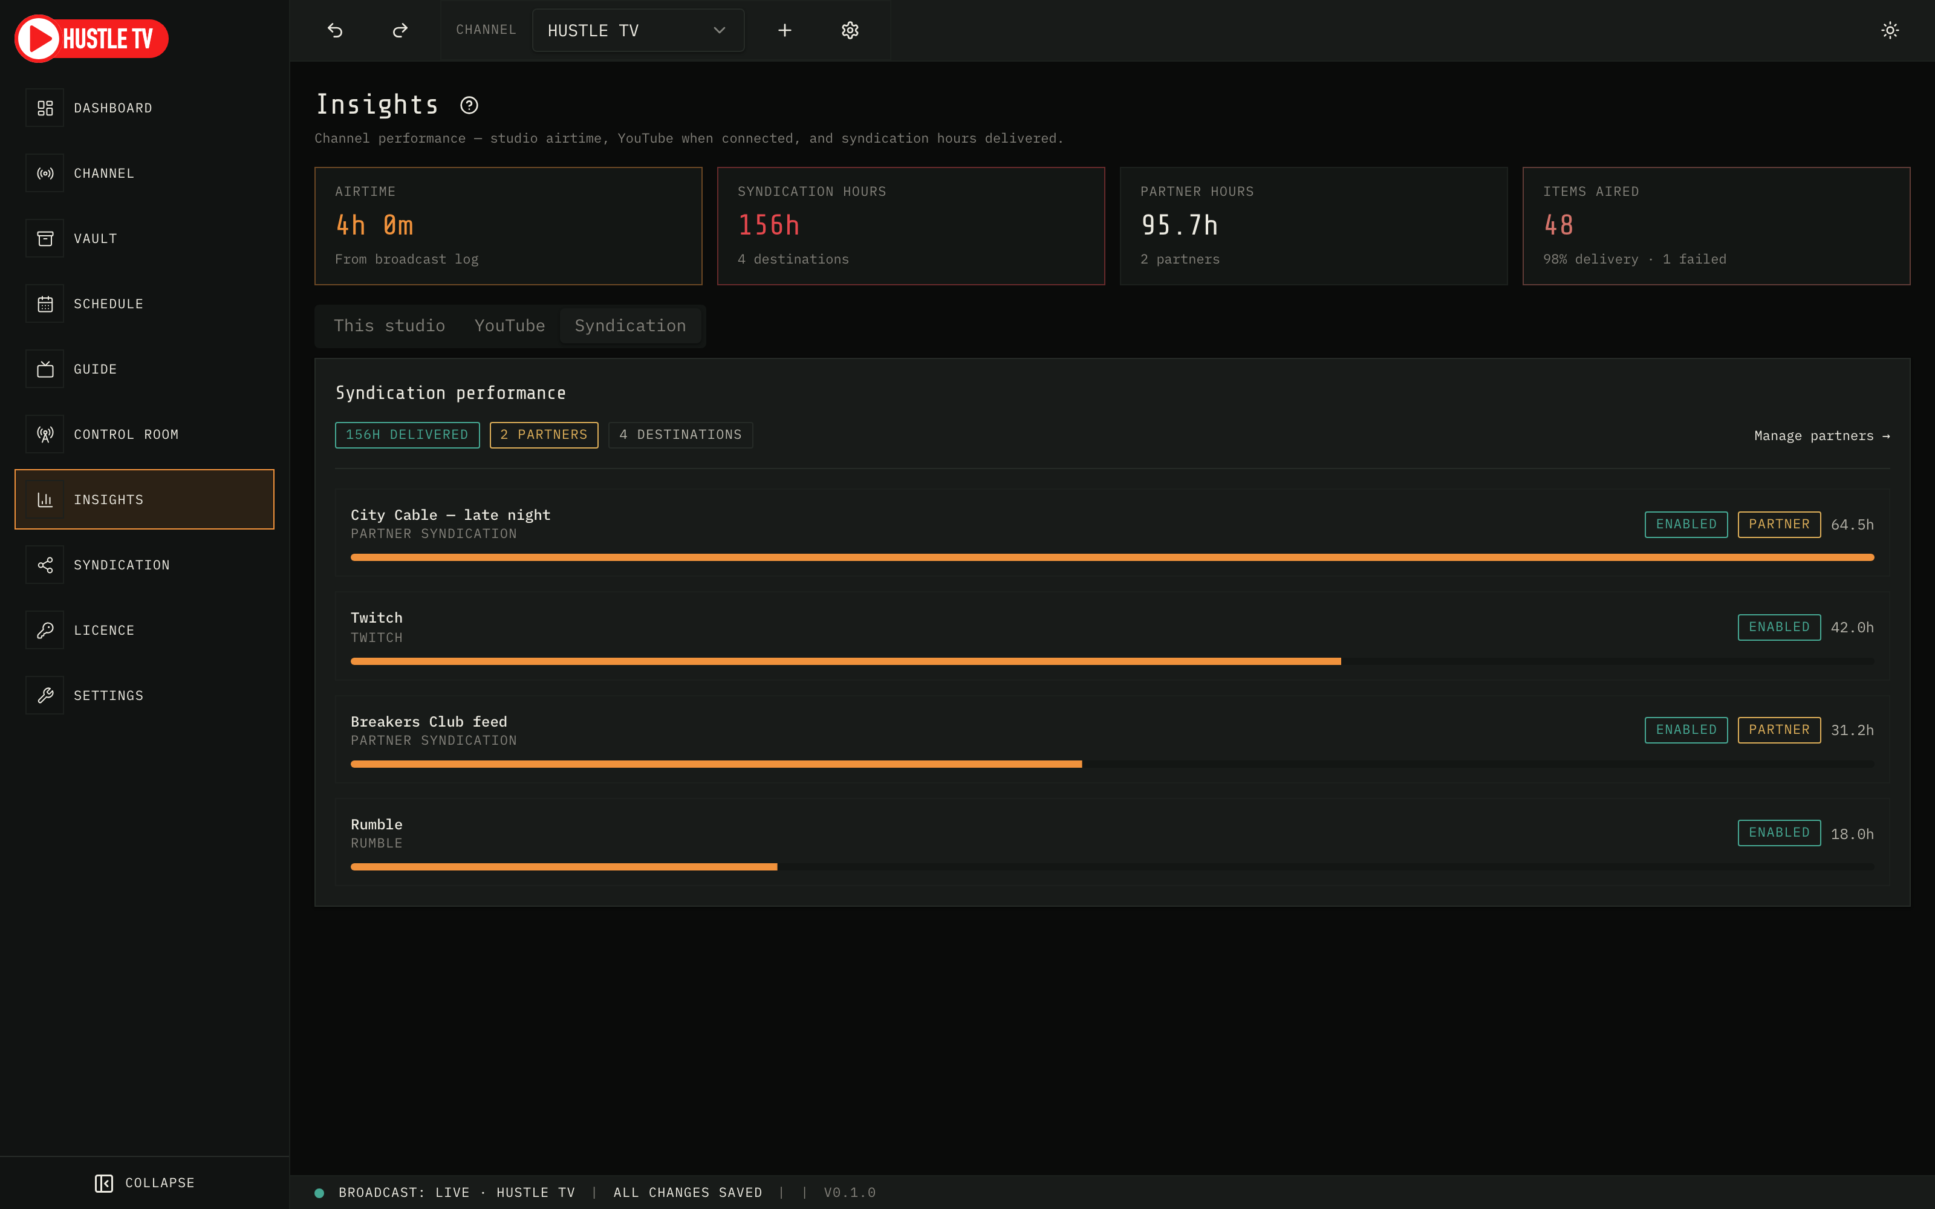Click ENABLED badge on Breakers Club feed
Viewport: 1935px width, 1209px height.
(1686, 730)
